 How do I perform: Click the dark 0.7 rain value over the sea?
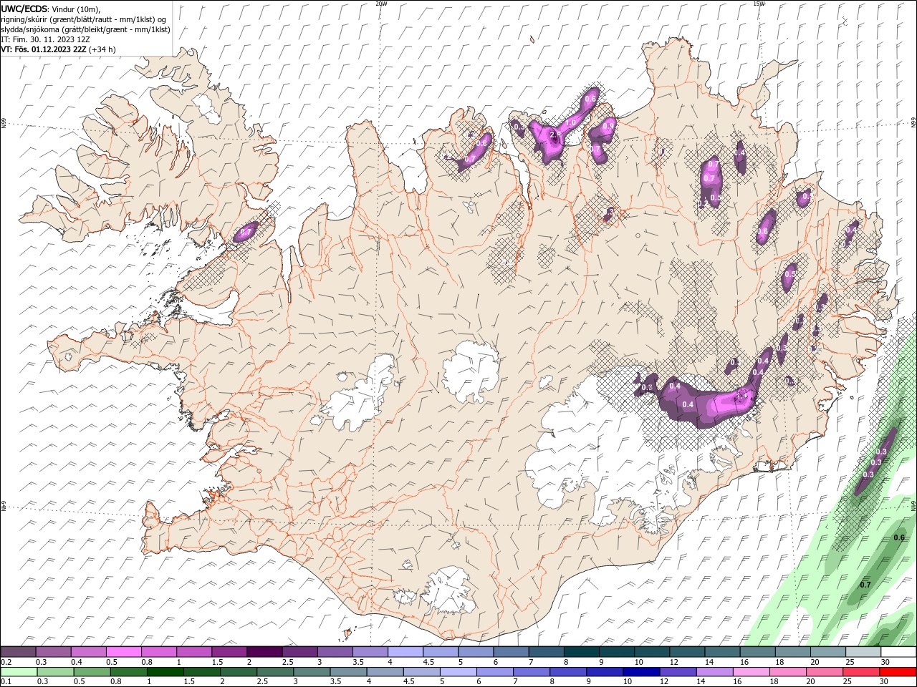(x=865, y=585)
